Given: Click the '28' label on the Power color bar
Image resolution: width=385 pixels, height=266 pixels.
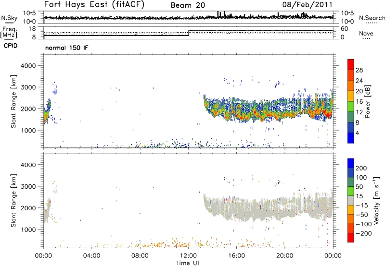Looking at the screenshot, I should click(359, 70).
